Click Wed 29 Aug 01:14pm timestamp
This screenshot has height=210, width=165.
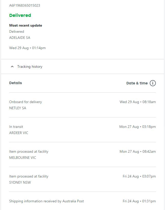point(28,48)
